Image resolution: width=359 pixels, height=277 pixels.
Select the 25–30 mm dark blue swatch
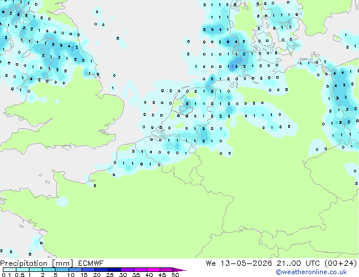(x=114, y=270)
